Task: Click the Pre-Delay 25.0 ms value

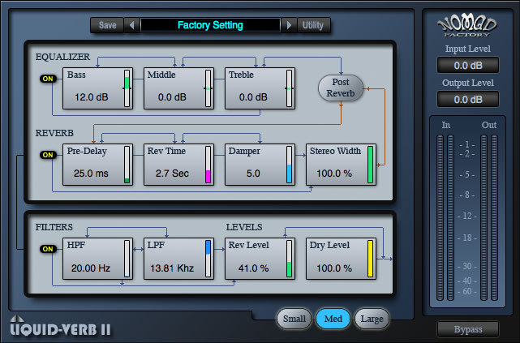Action: 91,174
